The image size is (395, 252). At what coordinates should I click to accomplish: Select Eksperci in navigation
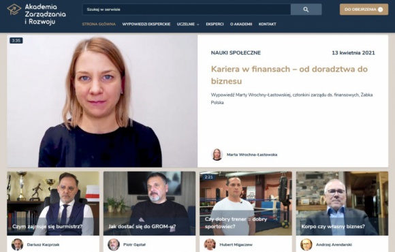(215, 25)
